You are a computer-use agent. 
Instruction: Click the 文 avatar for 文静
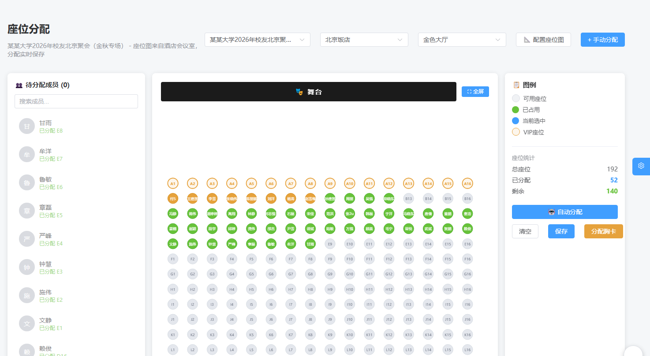pyautogui.click(x=27, y=324)
